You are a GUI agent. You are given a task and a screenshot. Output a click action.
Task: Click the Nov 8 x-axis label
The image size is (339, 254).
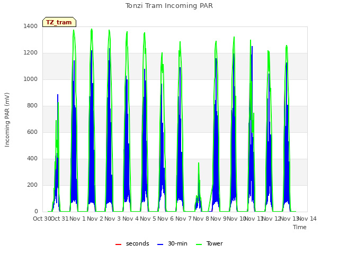tap(201, 219)
